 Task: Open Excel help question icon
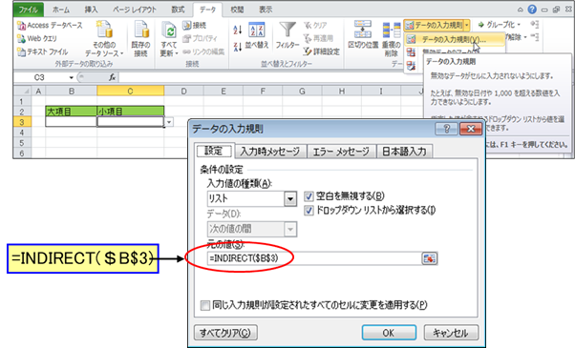tap(532, 10)
